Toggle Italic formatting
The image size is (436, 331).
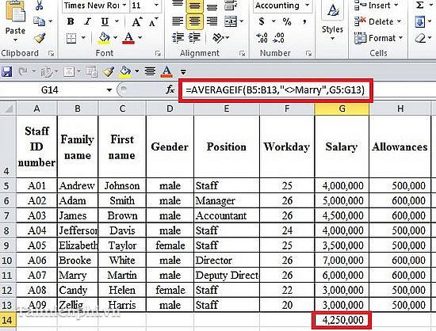point(88,21)
